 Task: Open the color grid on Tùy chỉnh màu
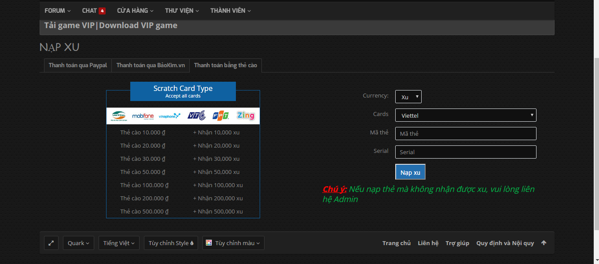point(209,242)
